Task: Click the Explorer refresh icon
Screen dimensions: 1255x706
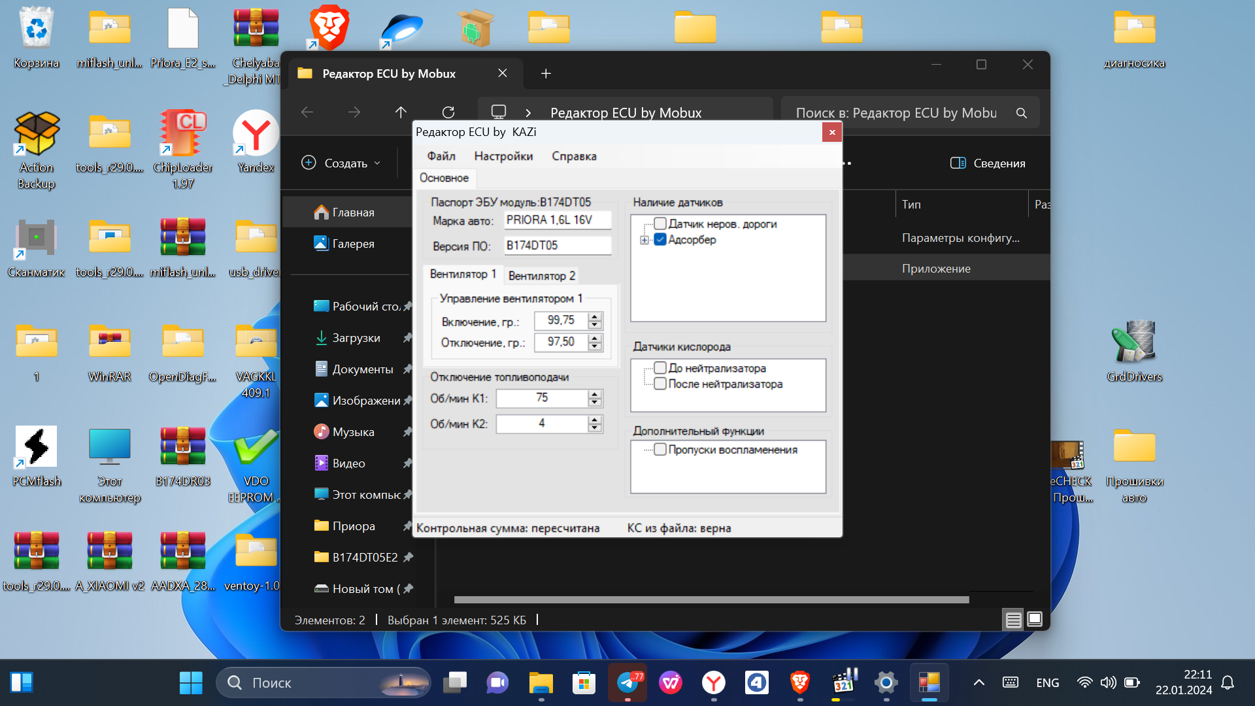Action: click(448, 112)
